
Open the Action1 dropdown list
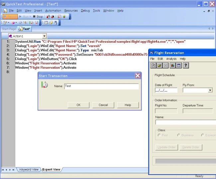pos(44,36)
